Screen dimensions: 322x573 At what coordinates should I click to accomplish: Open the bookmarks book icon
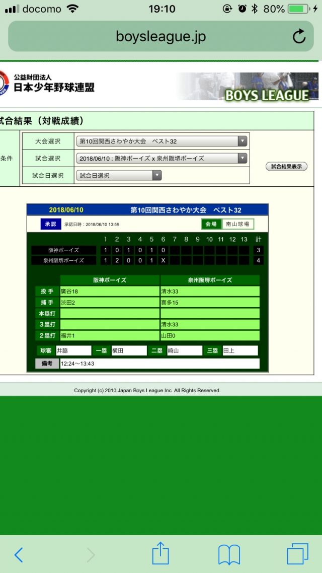coord(229,554)
